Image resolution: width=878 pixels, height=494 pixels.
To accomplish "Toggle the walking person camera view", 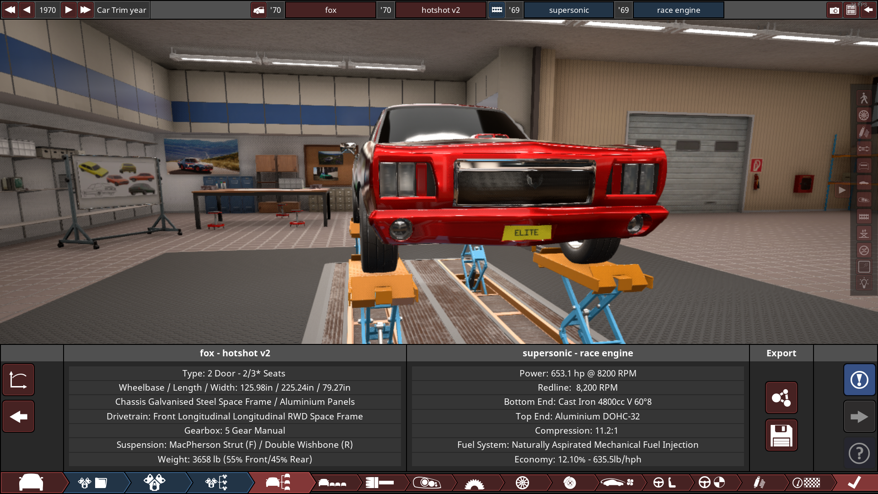I will pos(864,98).
